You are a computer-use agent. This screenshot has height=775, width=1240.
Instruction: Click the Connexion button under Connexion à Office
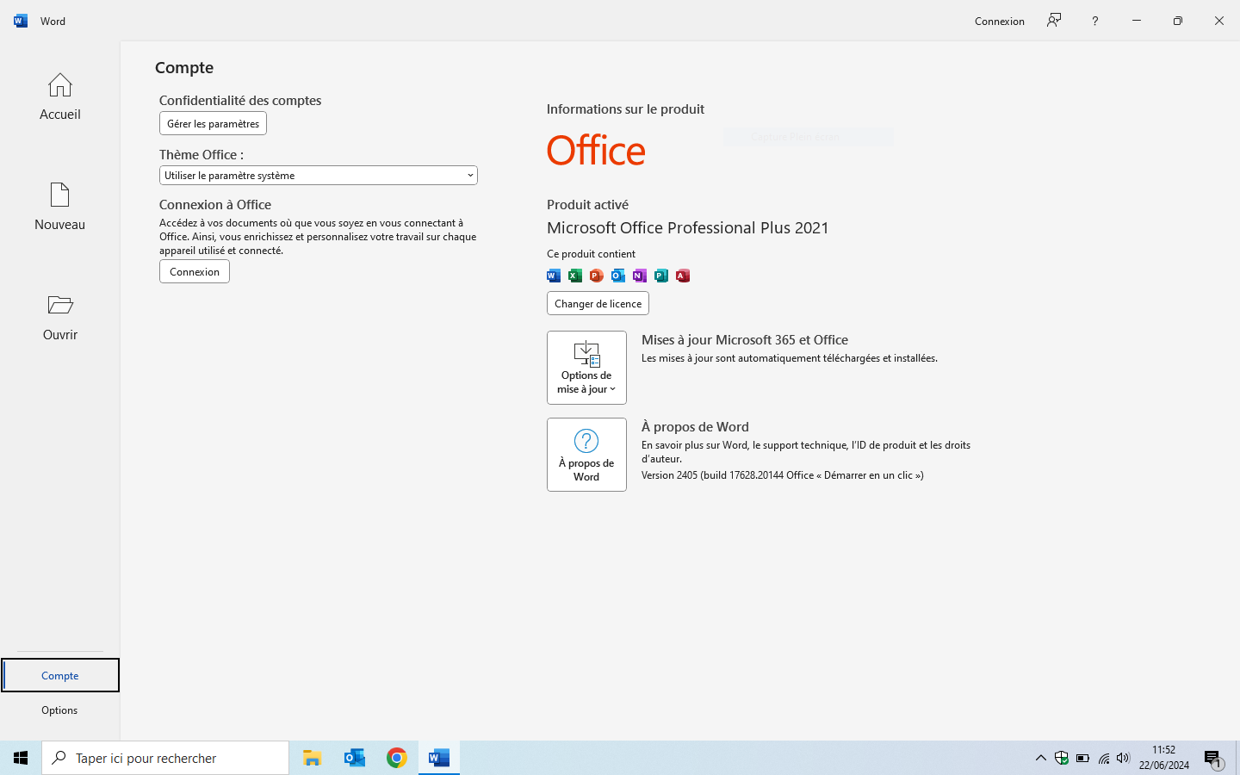point(195,271)
